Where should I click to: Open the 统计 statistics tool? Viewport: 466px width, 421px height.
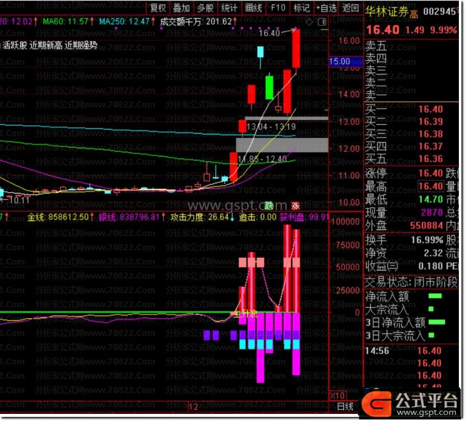229,8
